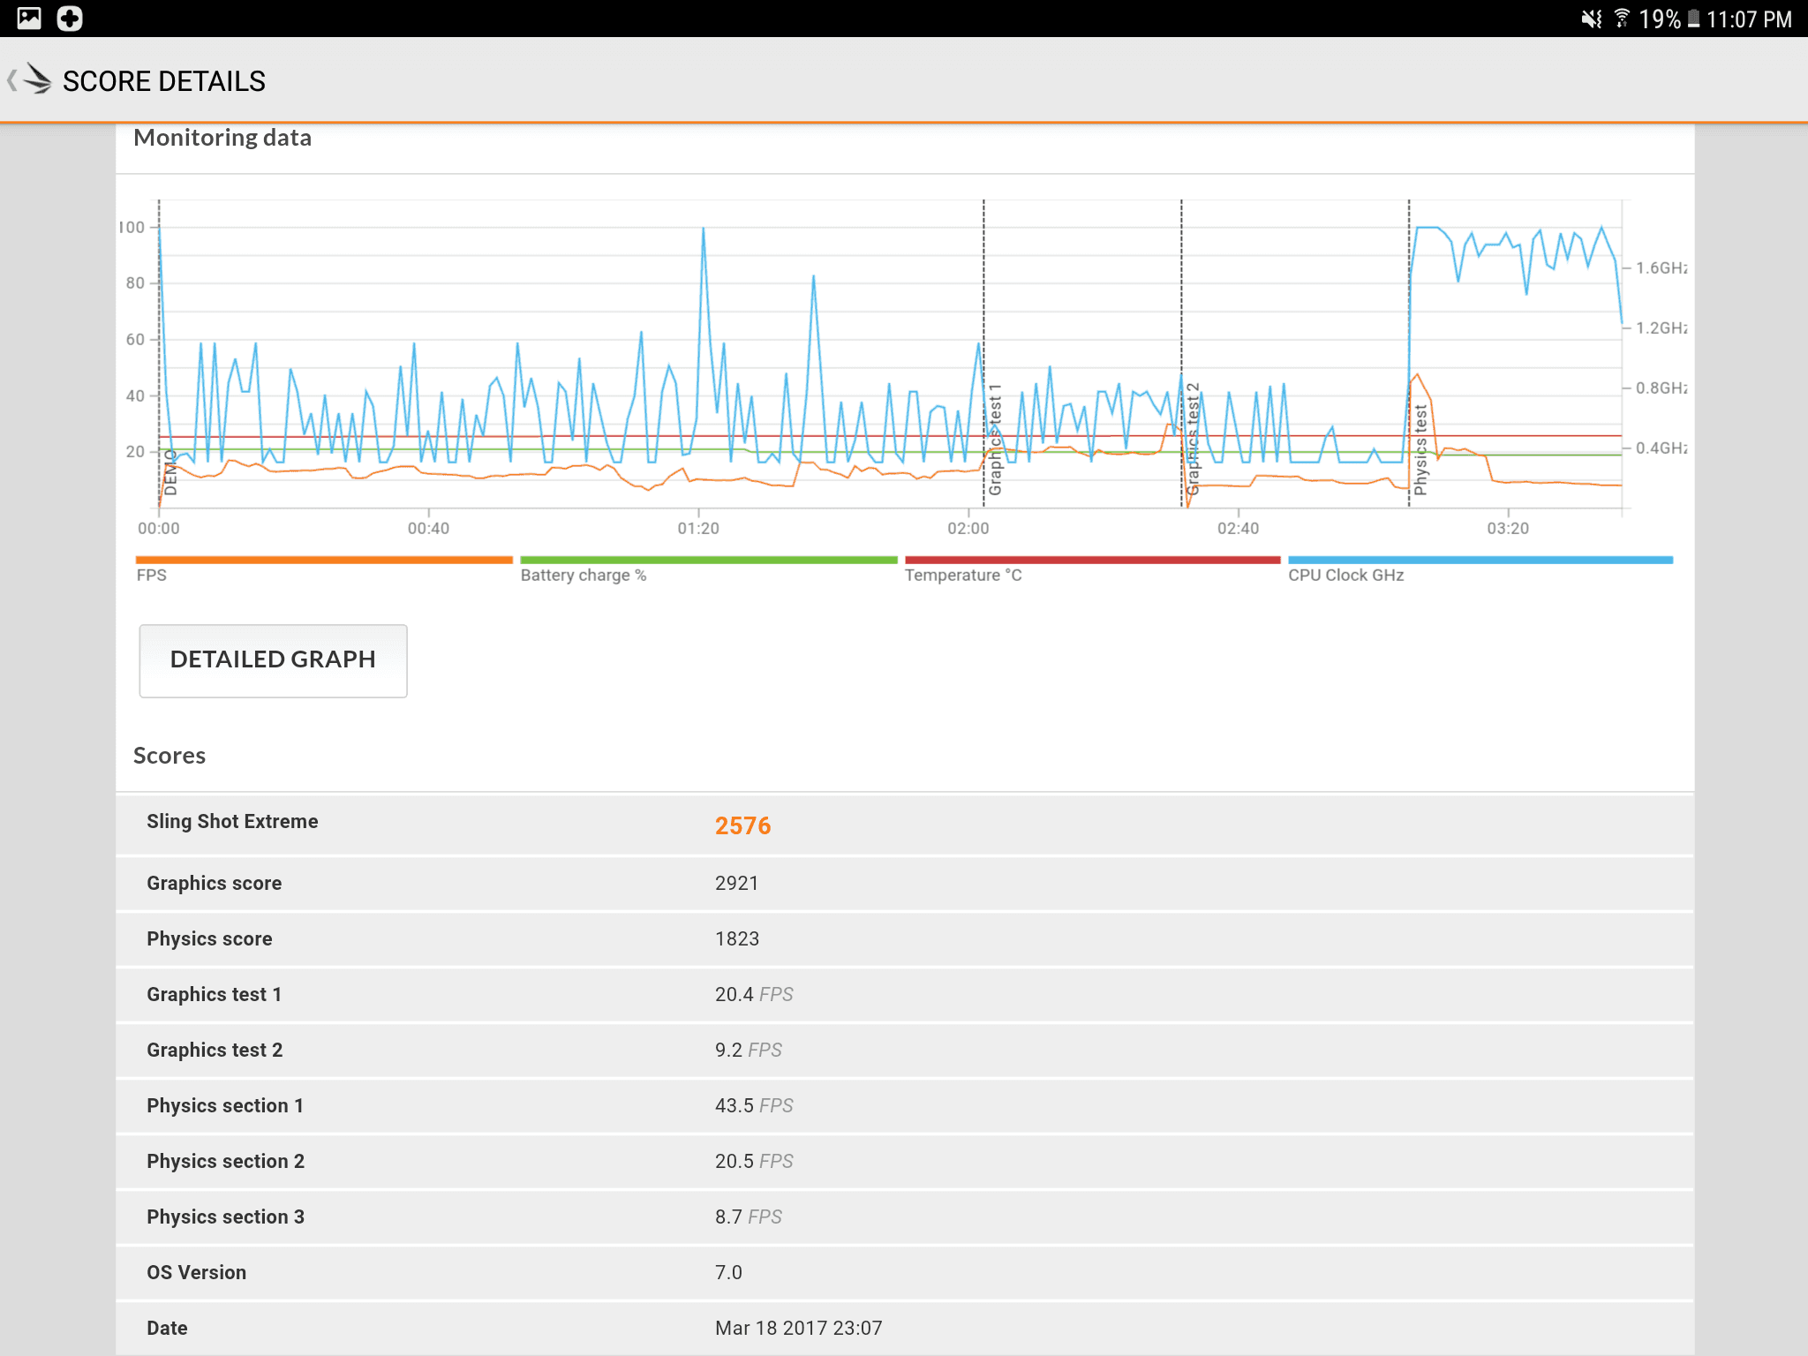Select the Graphics score row label

click(x=214, y=884)
